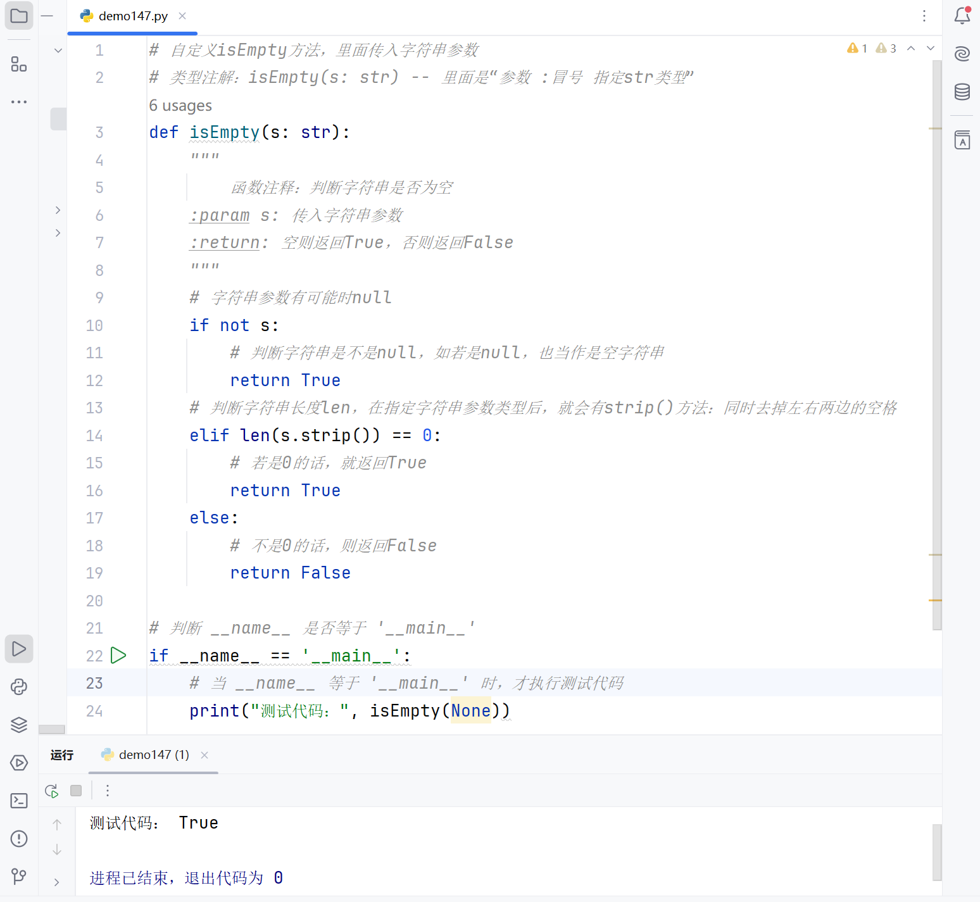
Task: Rerun demo147 in the Run panel
Action: coord(52,791)
